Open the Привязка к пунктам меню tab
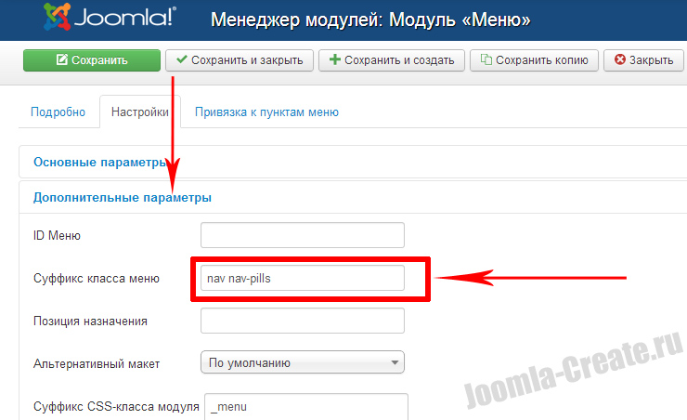 click(x=266, y=112)
